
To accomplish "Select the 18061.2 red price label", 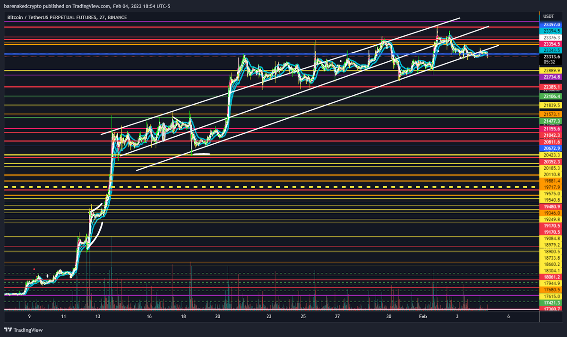I will coord(551,278).
